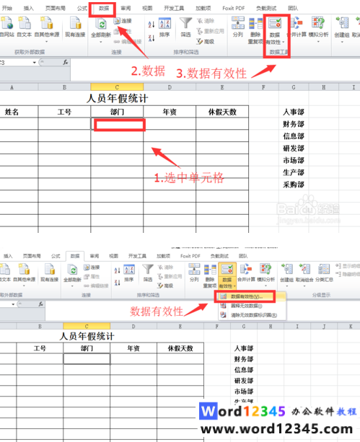
Task: Click 显示明细 button in lower screenshot
Action: pyautogui.click(x=347, y=266)
